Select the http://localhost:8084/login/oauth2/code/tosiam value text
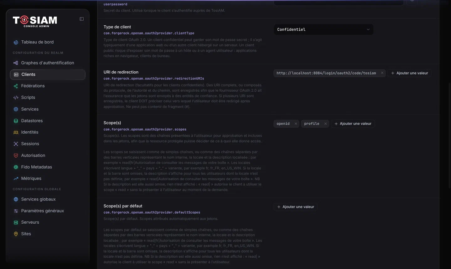Image resolution: width=451 pixels, height=269 pixels. (326, 73)
